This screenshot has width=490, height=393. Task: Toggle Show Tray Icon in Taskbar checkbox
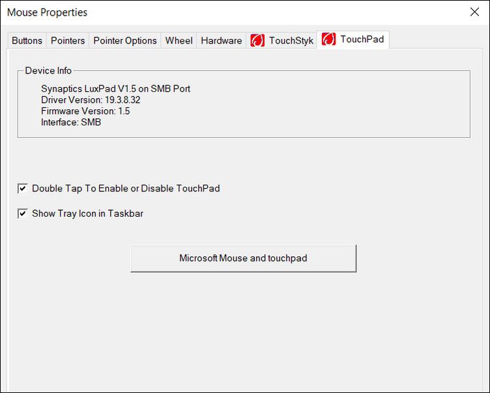pos(23,213)
